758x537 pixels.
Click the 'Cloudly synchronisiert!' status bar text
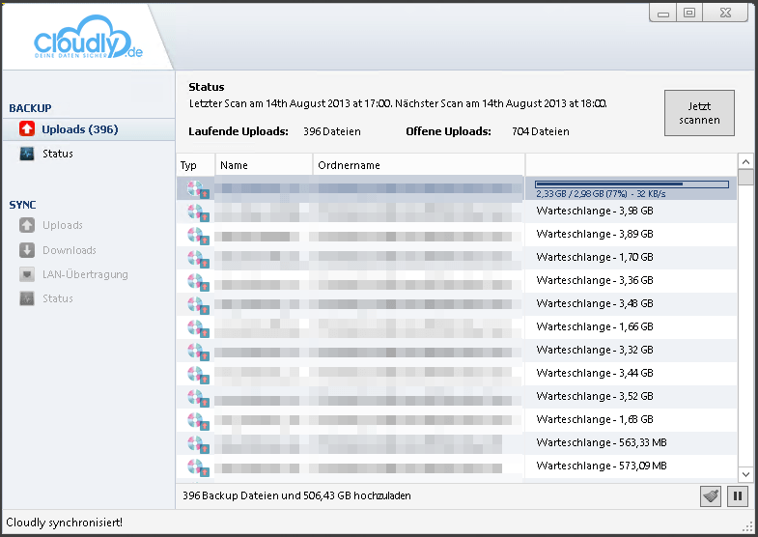(x=65, y=523)
